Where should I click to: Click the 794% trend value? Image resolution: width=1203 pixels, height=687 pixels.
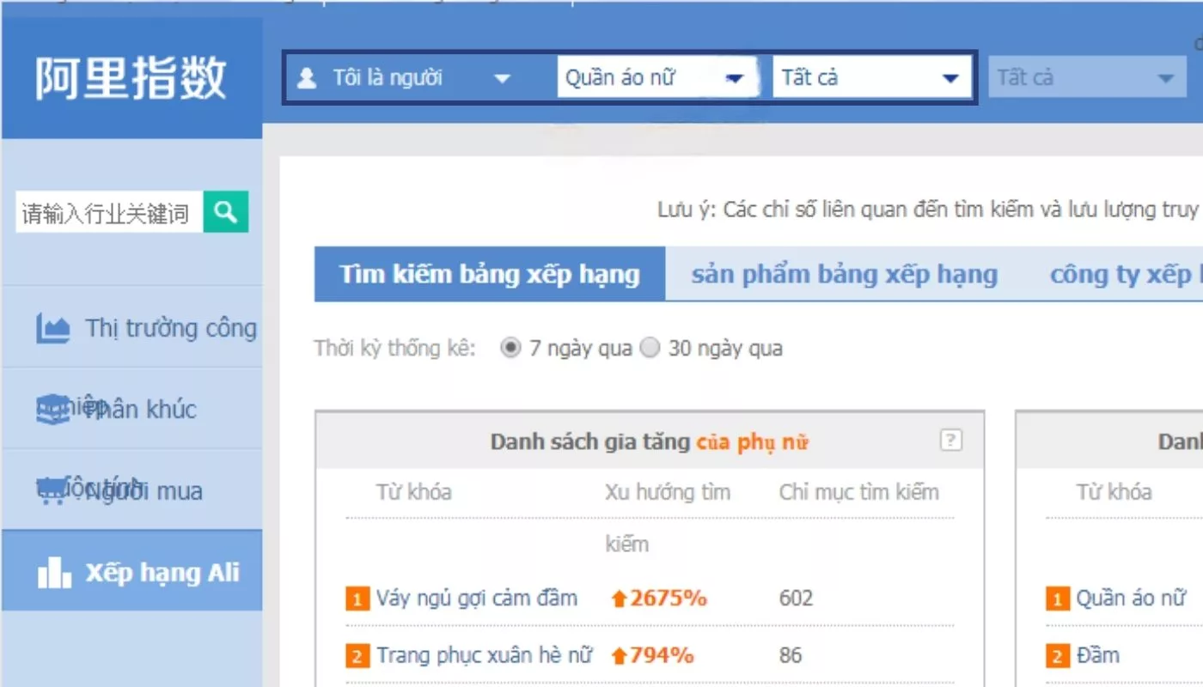click(x=661, y=656)
